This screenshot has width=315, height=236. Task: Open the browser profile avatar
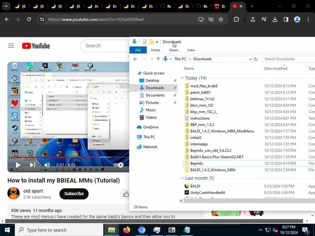coord(297,19)
